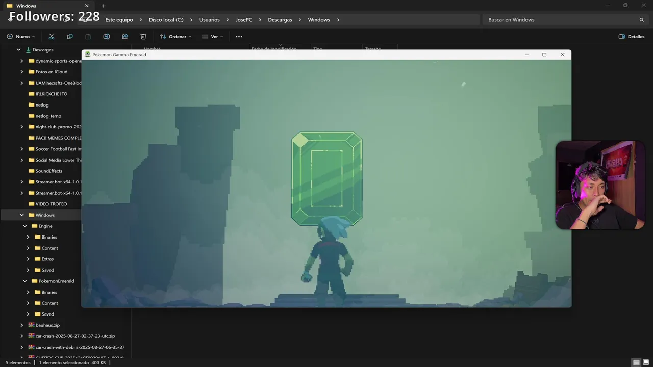Select Windows folder in navigation tree

[x=45, y=215]
